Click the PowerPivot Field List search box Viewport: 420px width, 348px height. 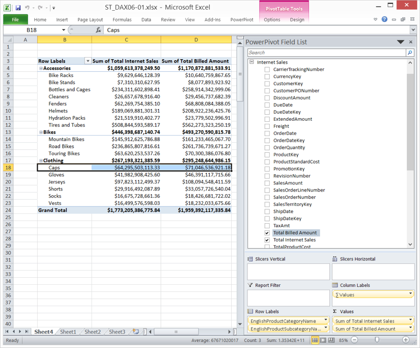point(326,52)
